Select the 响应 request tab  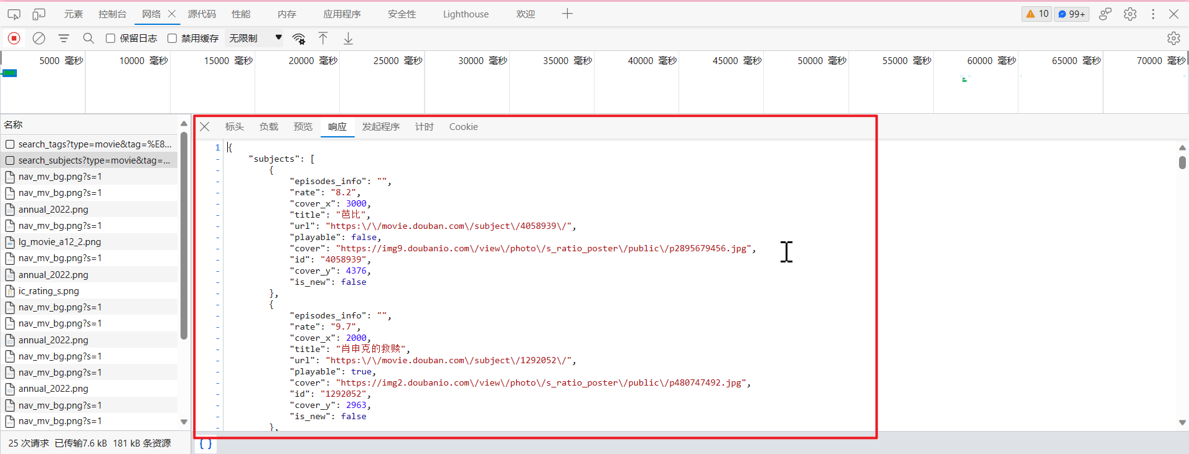point(337,127)
